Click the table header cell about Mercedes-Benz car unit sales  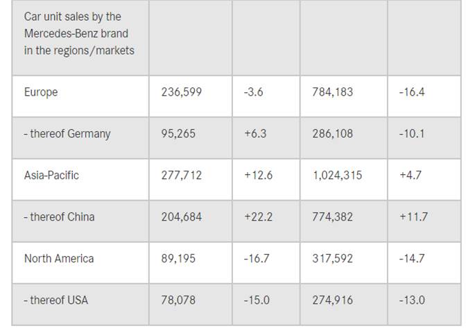(x=79, y=33)
